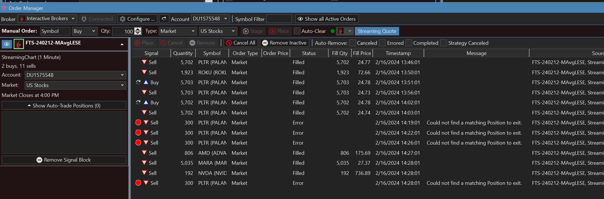Click the Manual Order Symbol input field

pyautogui.click(x=55, y=31)
